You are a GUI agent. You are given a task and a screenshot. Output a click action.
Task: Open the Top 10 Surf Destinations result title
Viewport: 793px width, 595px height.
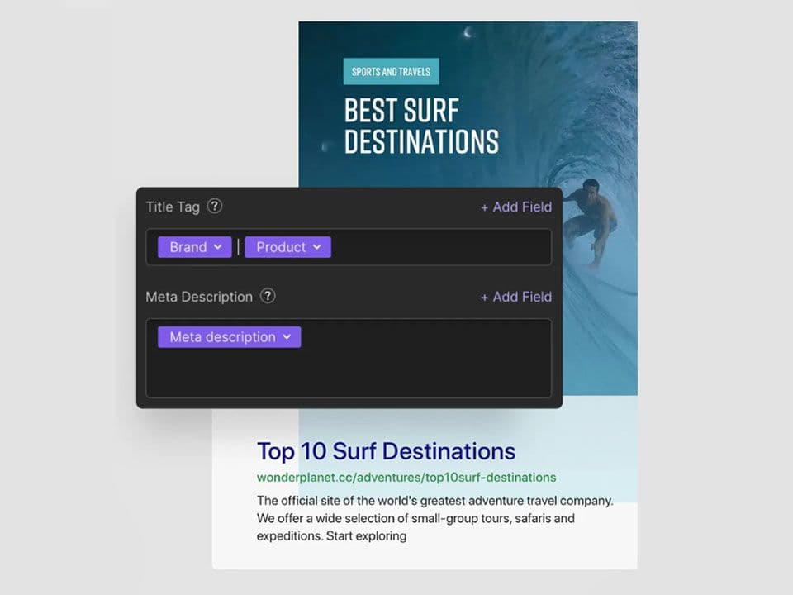click(x=386, y=451)
